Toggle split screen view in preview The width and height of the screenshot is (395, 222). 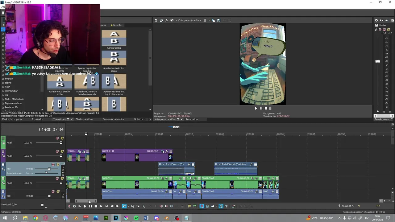tap(172, 20)
